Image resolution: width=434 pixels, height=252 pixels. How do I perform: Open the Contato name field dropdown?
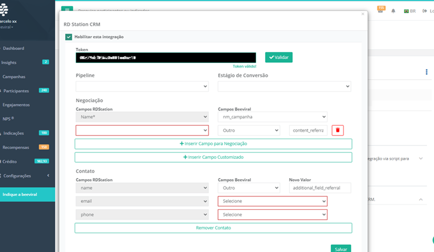(142, 188)
